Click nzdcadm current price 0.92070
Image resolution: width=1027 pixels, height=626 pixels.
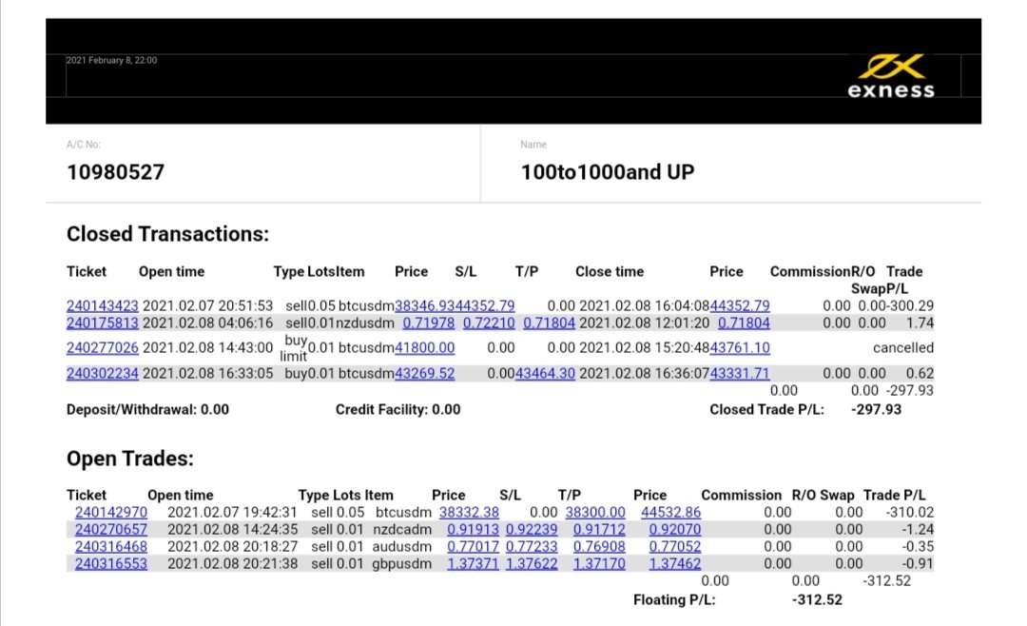click(674, 529)
